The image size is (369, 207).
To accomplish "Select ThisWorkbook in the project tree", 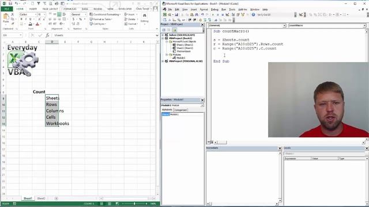I will point(183,51).
